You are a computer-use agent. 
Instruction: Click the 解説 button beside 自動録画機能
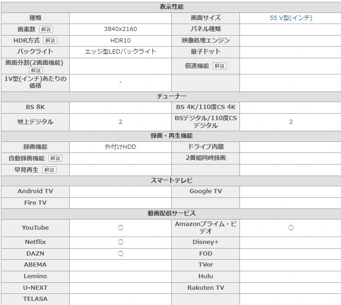[x=55, y=159]
